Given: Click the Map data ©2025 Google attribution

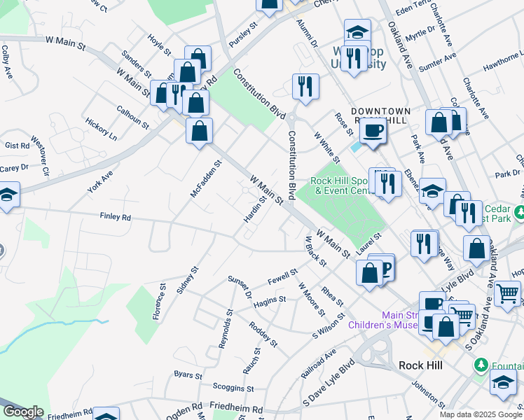Looking at the screenshot, I should click(481, 414).
